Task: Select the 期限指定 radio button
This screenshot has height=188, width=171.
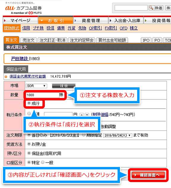Action: [84, 135]
